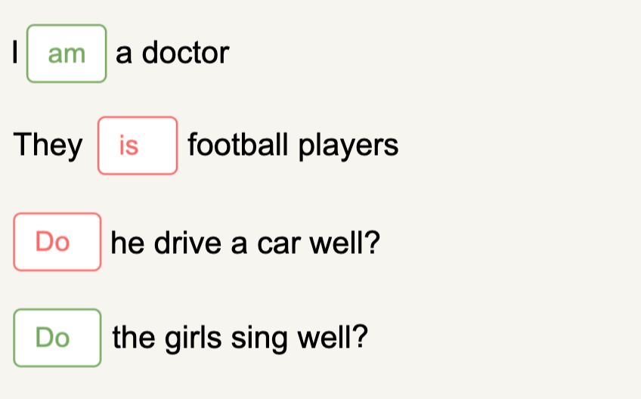The height and width of the screenshot is (399, 641).
Task: Open the green "Do" box before "the girls"
Action: (x=57, y=338)
